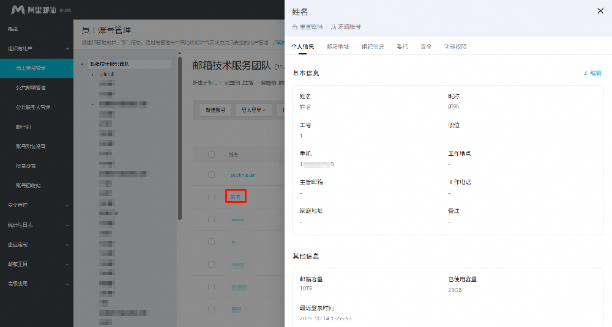The width and height of the screenshot is (612, 327).
Task: Switch to the 功能权限 tab
Action: (x=455, y=46)
